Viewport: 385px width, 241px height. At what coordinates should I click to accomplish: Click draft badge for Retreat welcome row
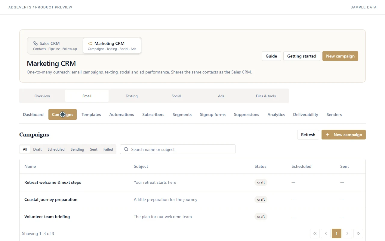pyautogui.click(x=261, y=182)
